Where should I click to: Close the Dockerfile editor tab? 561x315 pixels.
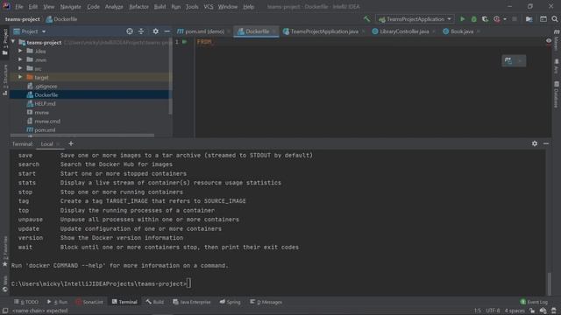274,31
